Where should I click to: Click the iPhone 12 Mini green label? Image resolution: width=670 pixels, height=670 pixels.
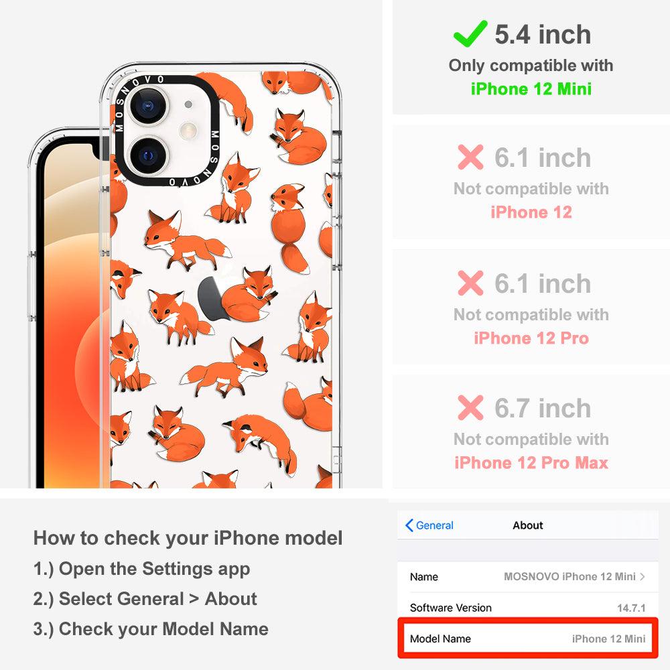click(531, 89)
